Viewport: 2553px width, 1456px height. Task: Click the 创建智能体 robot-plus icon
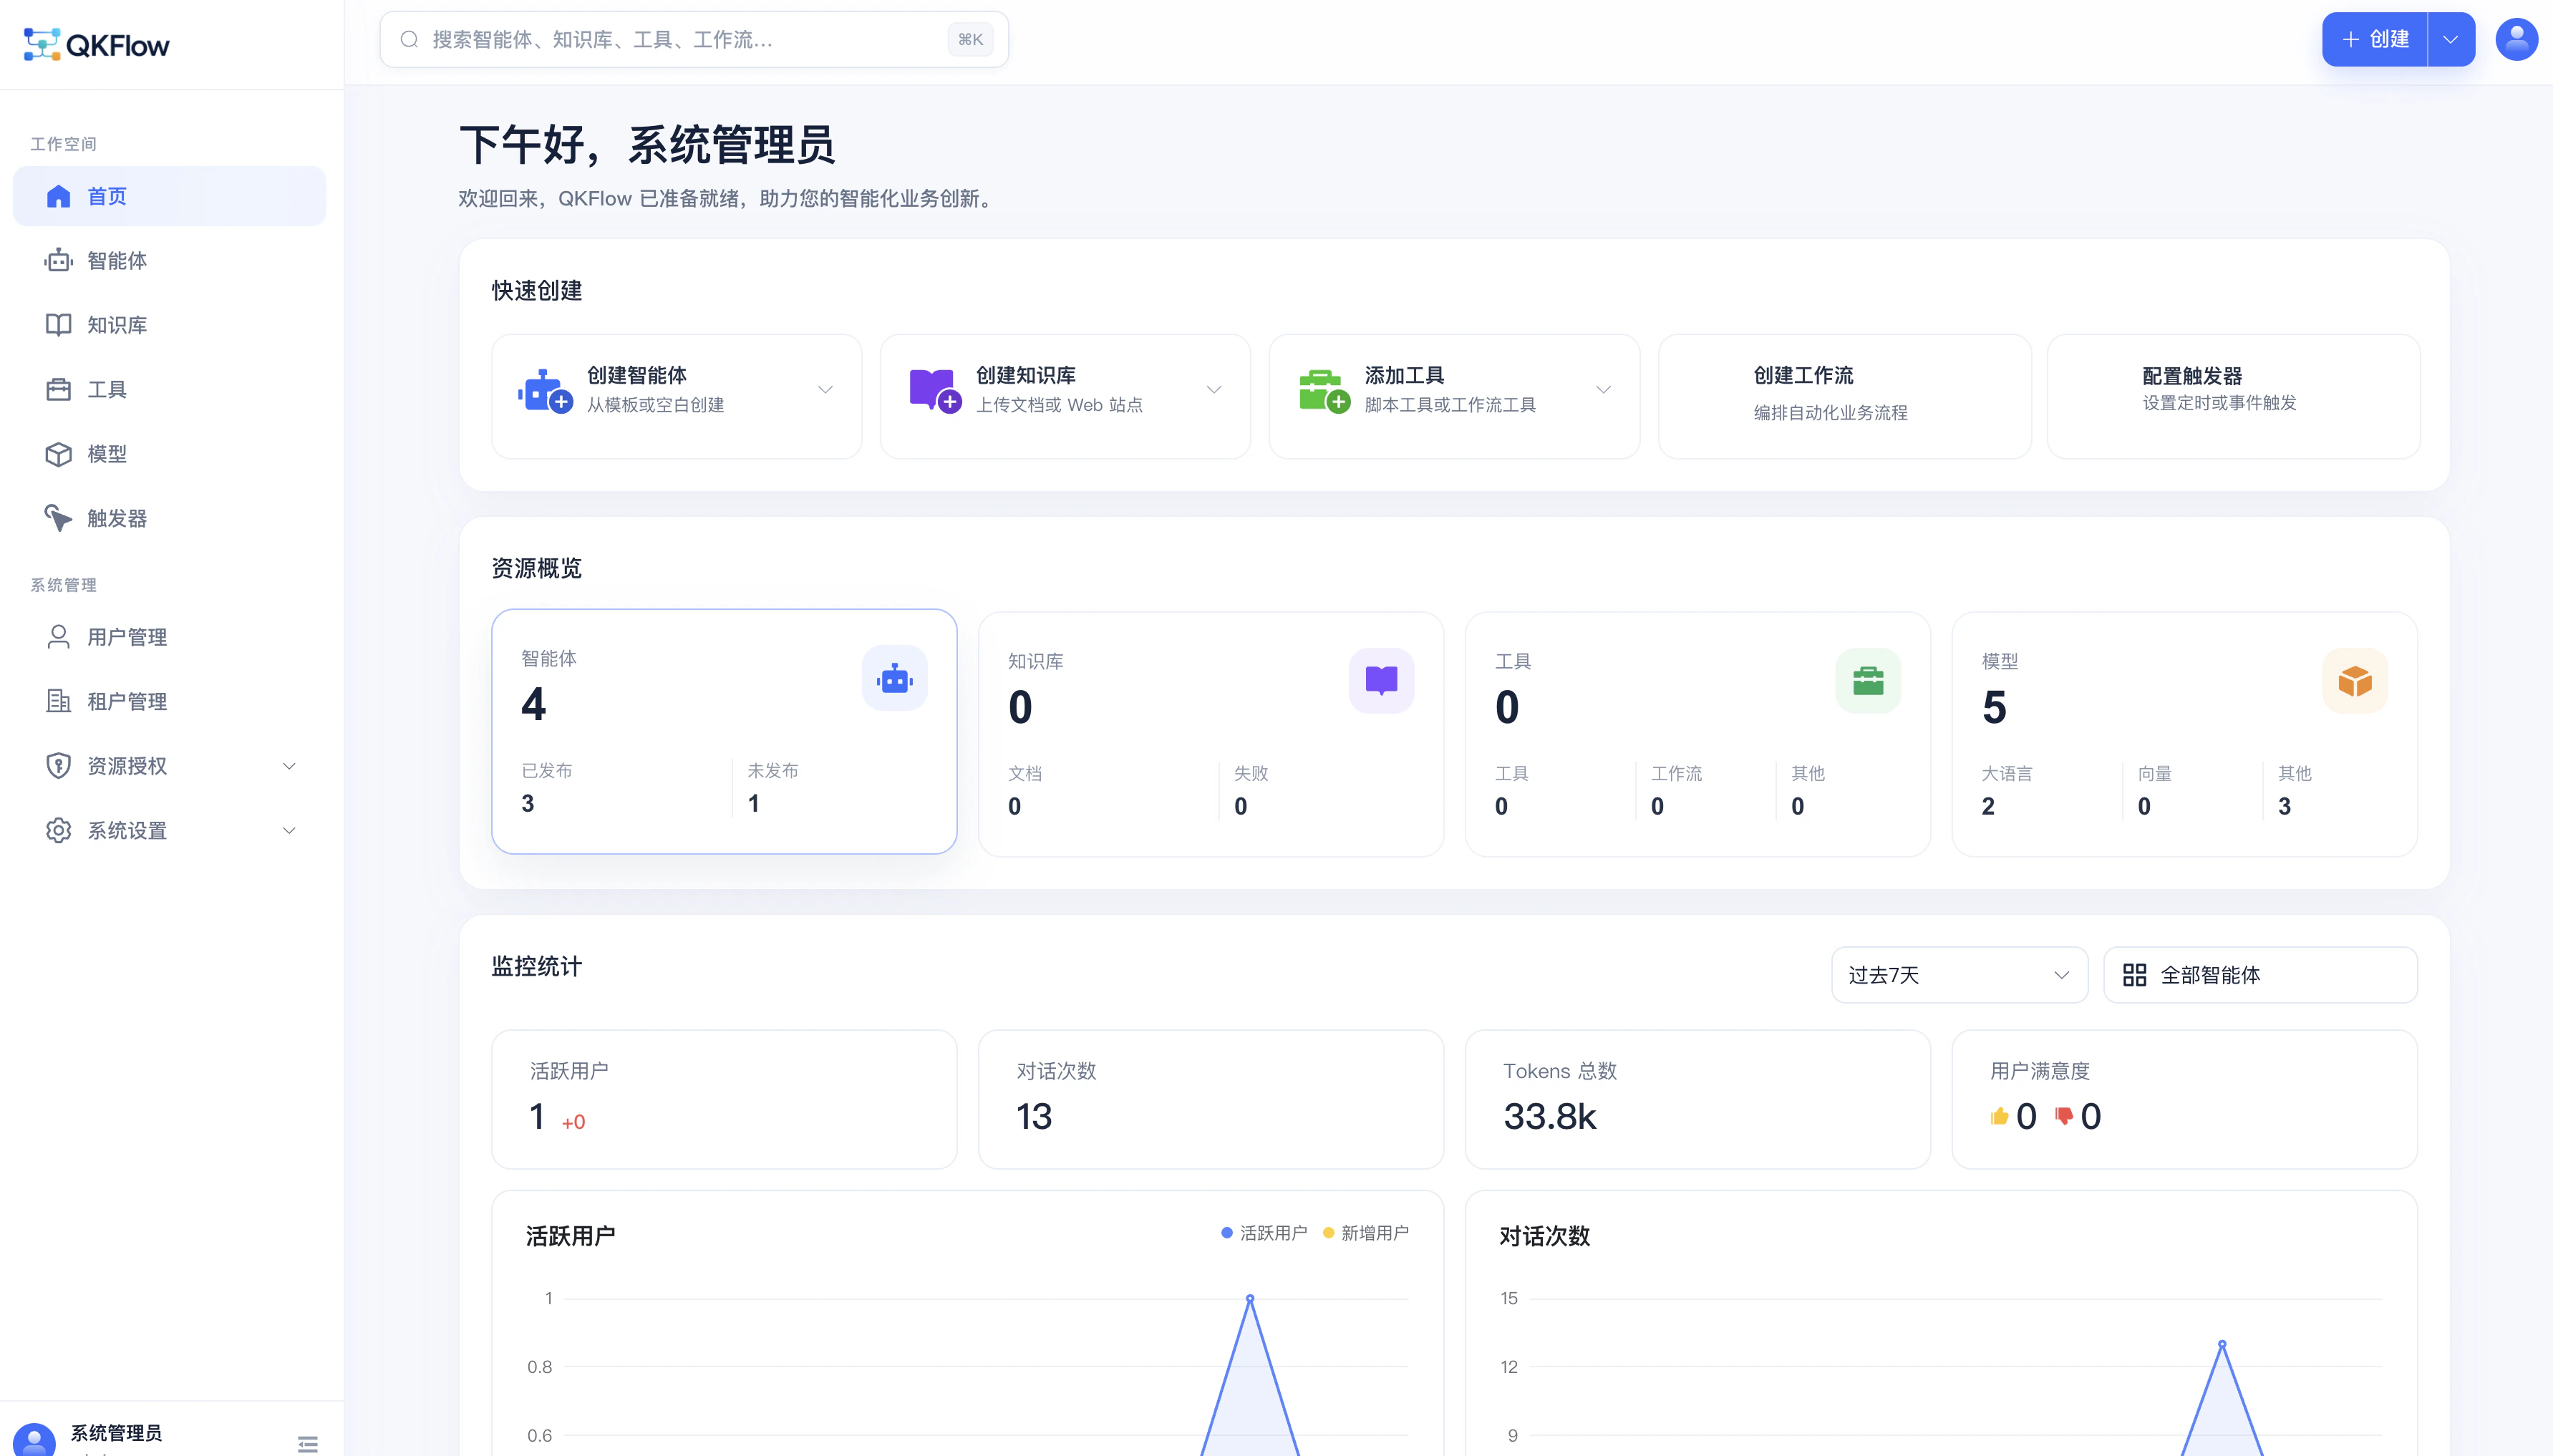coord(545,391)
